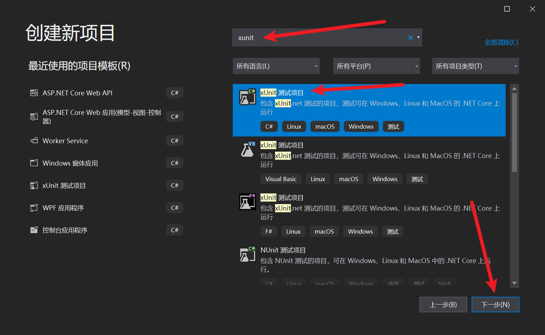Click the ASP.NET Core Web API icon
The height and width of the screenshot is (335, 545).
coord(34,93)
